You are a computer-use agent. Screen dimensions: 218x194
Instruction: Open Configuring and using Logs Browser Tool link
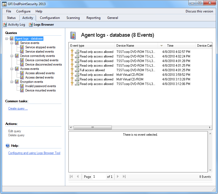34,153
